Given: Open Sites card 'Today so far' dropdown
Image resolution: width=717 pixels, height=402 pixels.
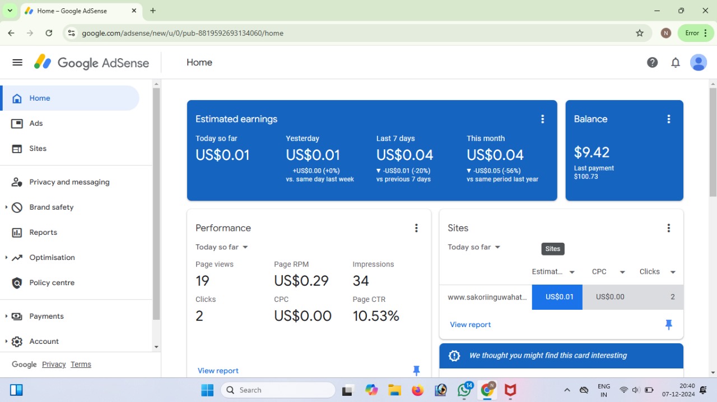Looking at the screenshot, I should coord(474,247).
